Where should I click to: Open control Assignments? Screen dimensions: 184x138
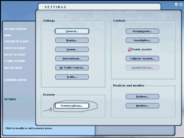point(142,31)
